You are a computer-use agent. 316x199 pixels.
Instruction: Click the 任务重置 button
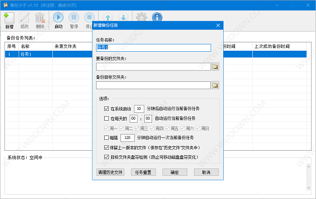144,172
